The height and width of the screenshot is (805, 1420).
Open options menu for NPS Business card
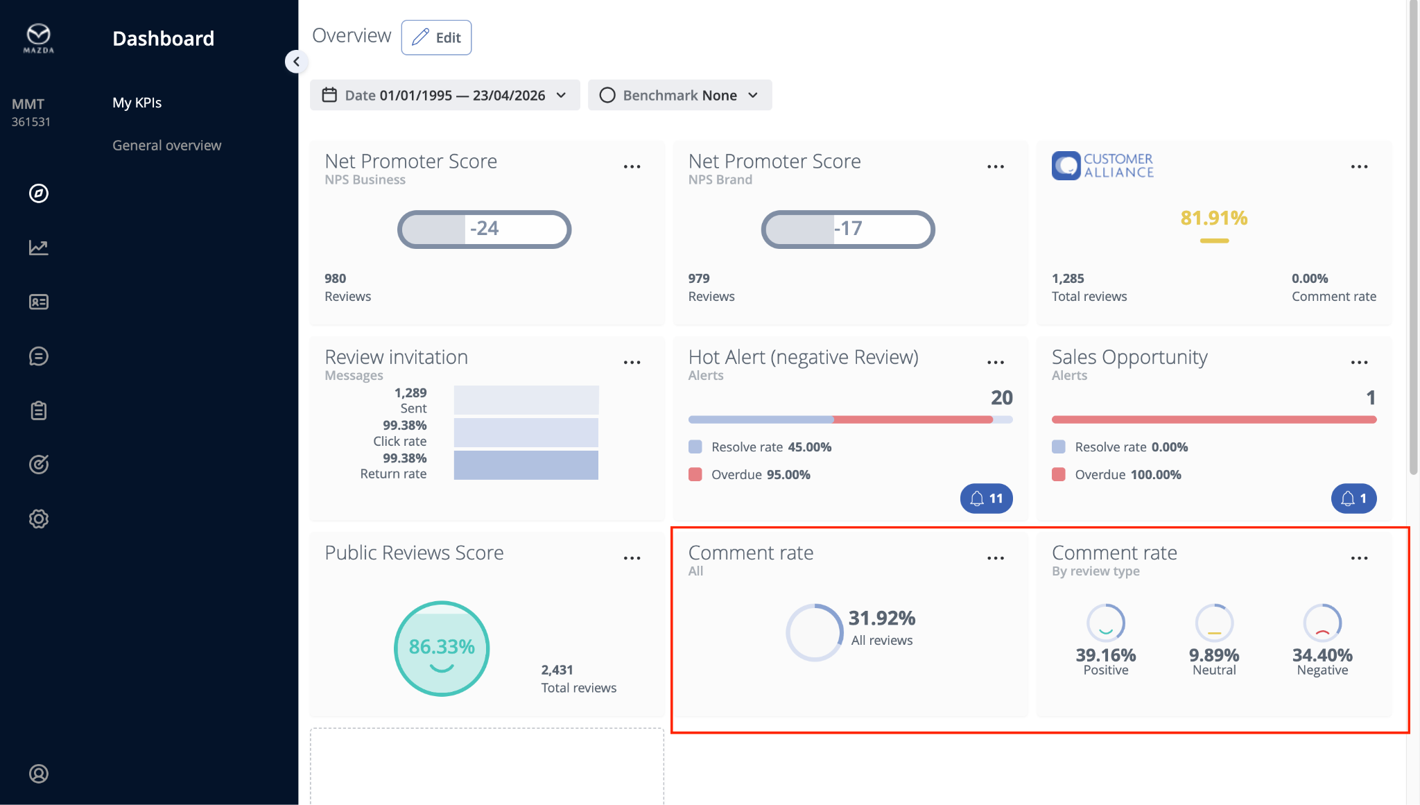tap(632, 166)
